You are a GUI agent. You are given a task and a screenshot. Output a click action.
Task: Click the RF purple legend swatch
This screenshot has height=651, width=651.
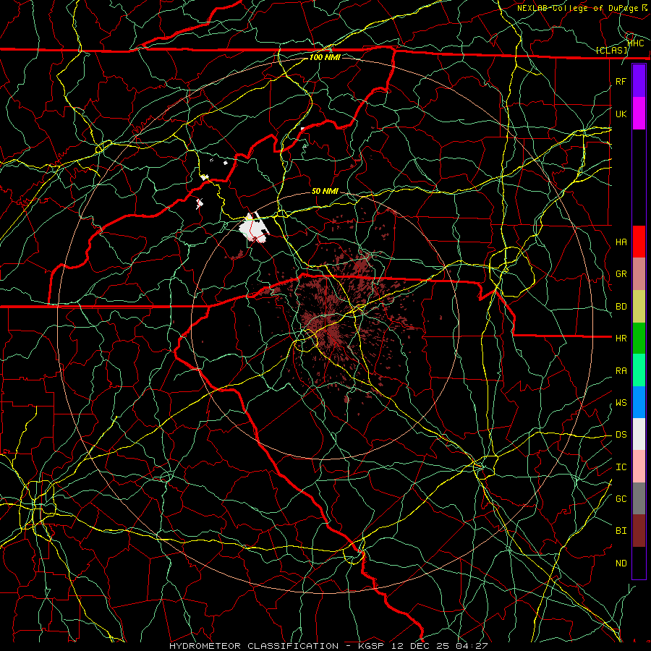[x=639, y=81]
